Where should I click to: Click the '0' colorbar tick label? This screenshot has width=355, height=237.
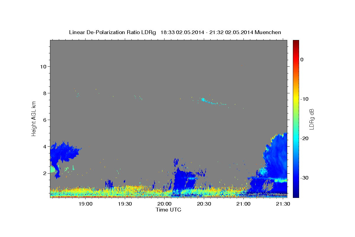302,60
